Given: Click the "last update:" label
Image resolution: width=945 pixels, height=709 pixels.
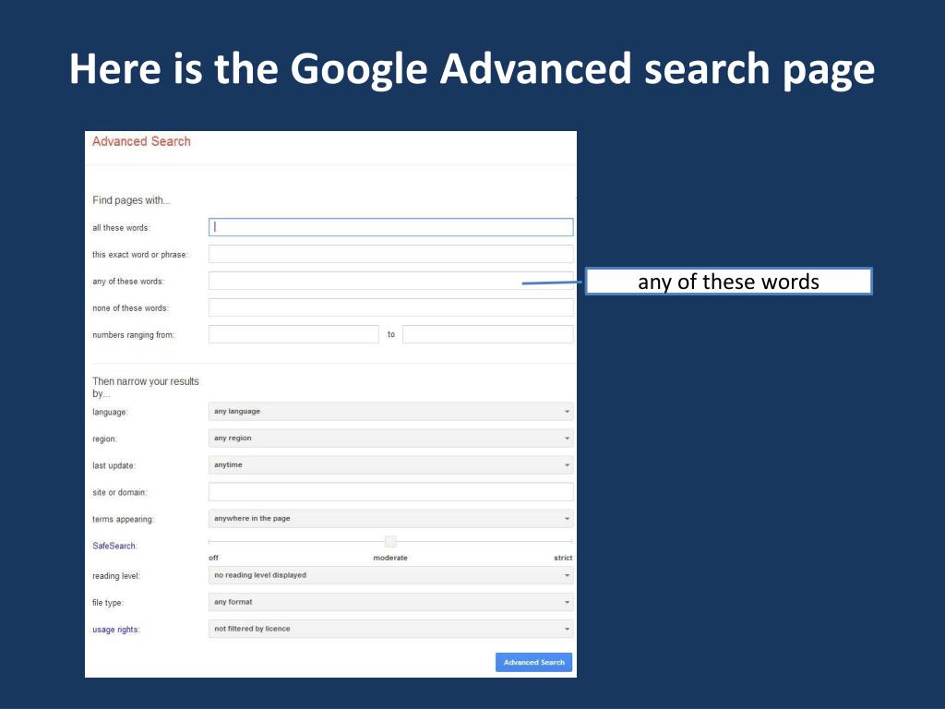Looking at the screenshot, I should click(x=114, y=465).
